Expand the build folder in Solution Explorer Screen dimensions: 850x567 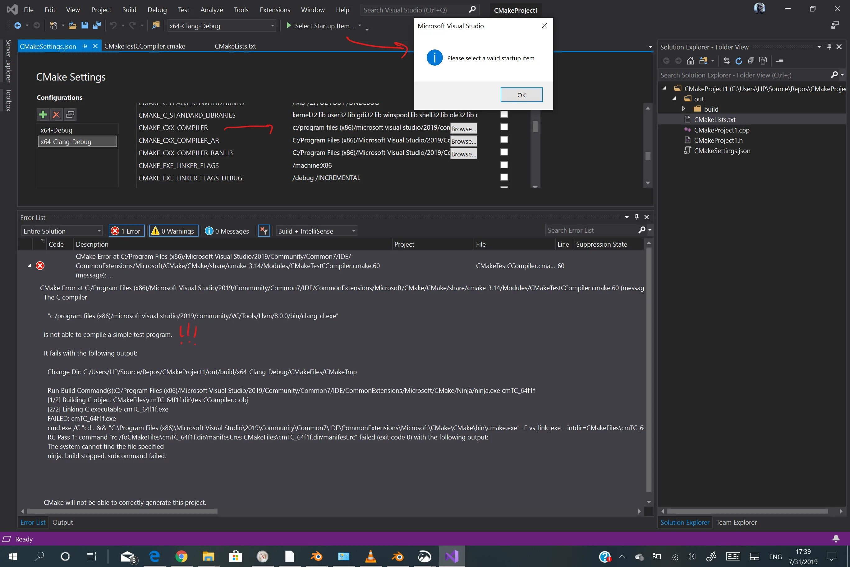[x=683, y=109]
